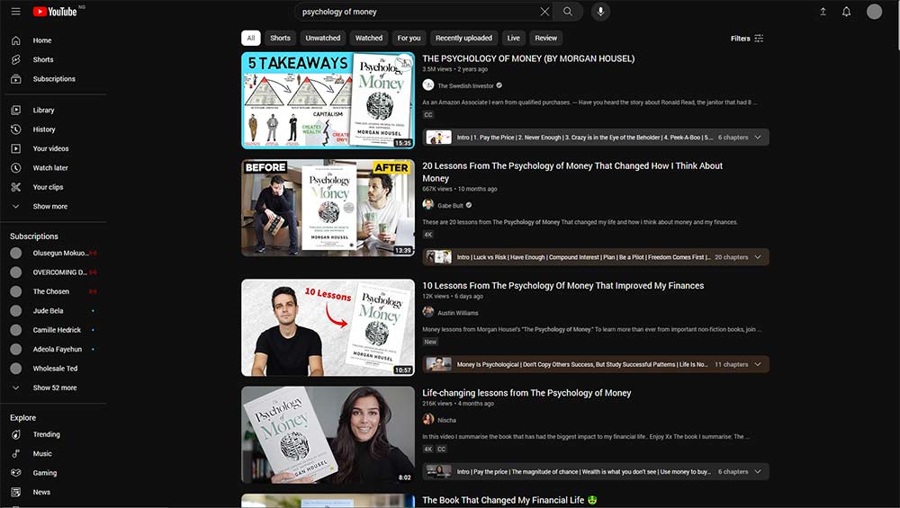Select the Watched filter chip

(368, 38)
